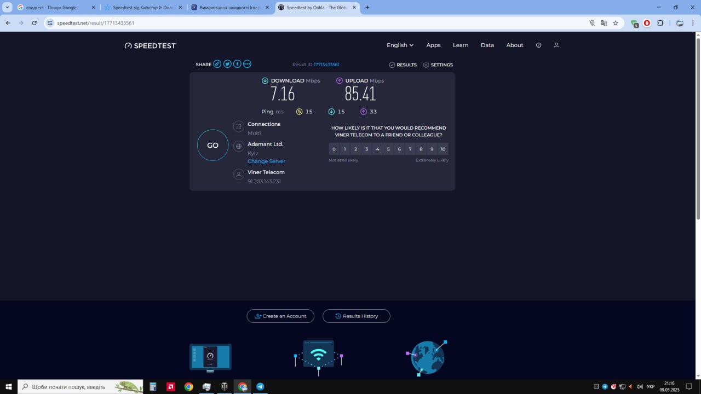The width and height of the screenshot is (701, 394).
Task: Click the globe icon beside Adamant Ltd.
Action: 239,146
